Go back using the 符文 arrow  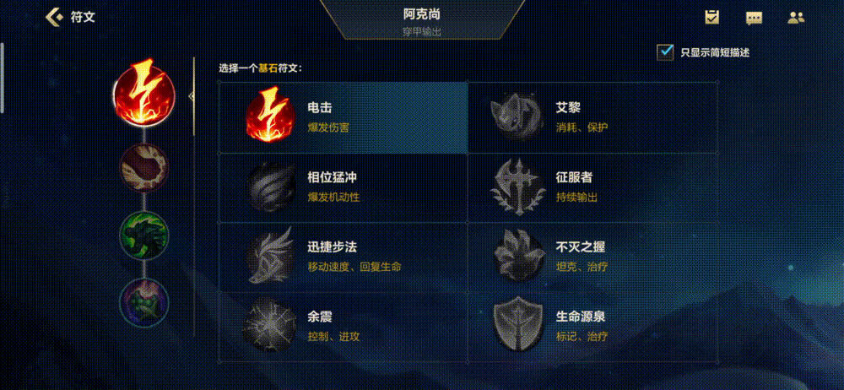point(53,17)
